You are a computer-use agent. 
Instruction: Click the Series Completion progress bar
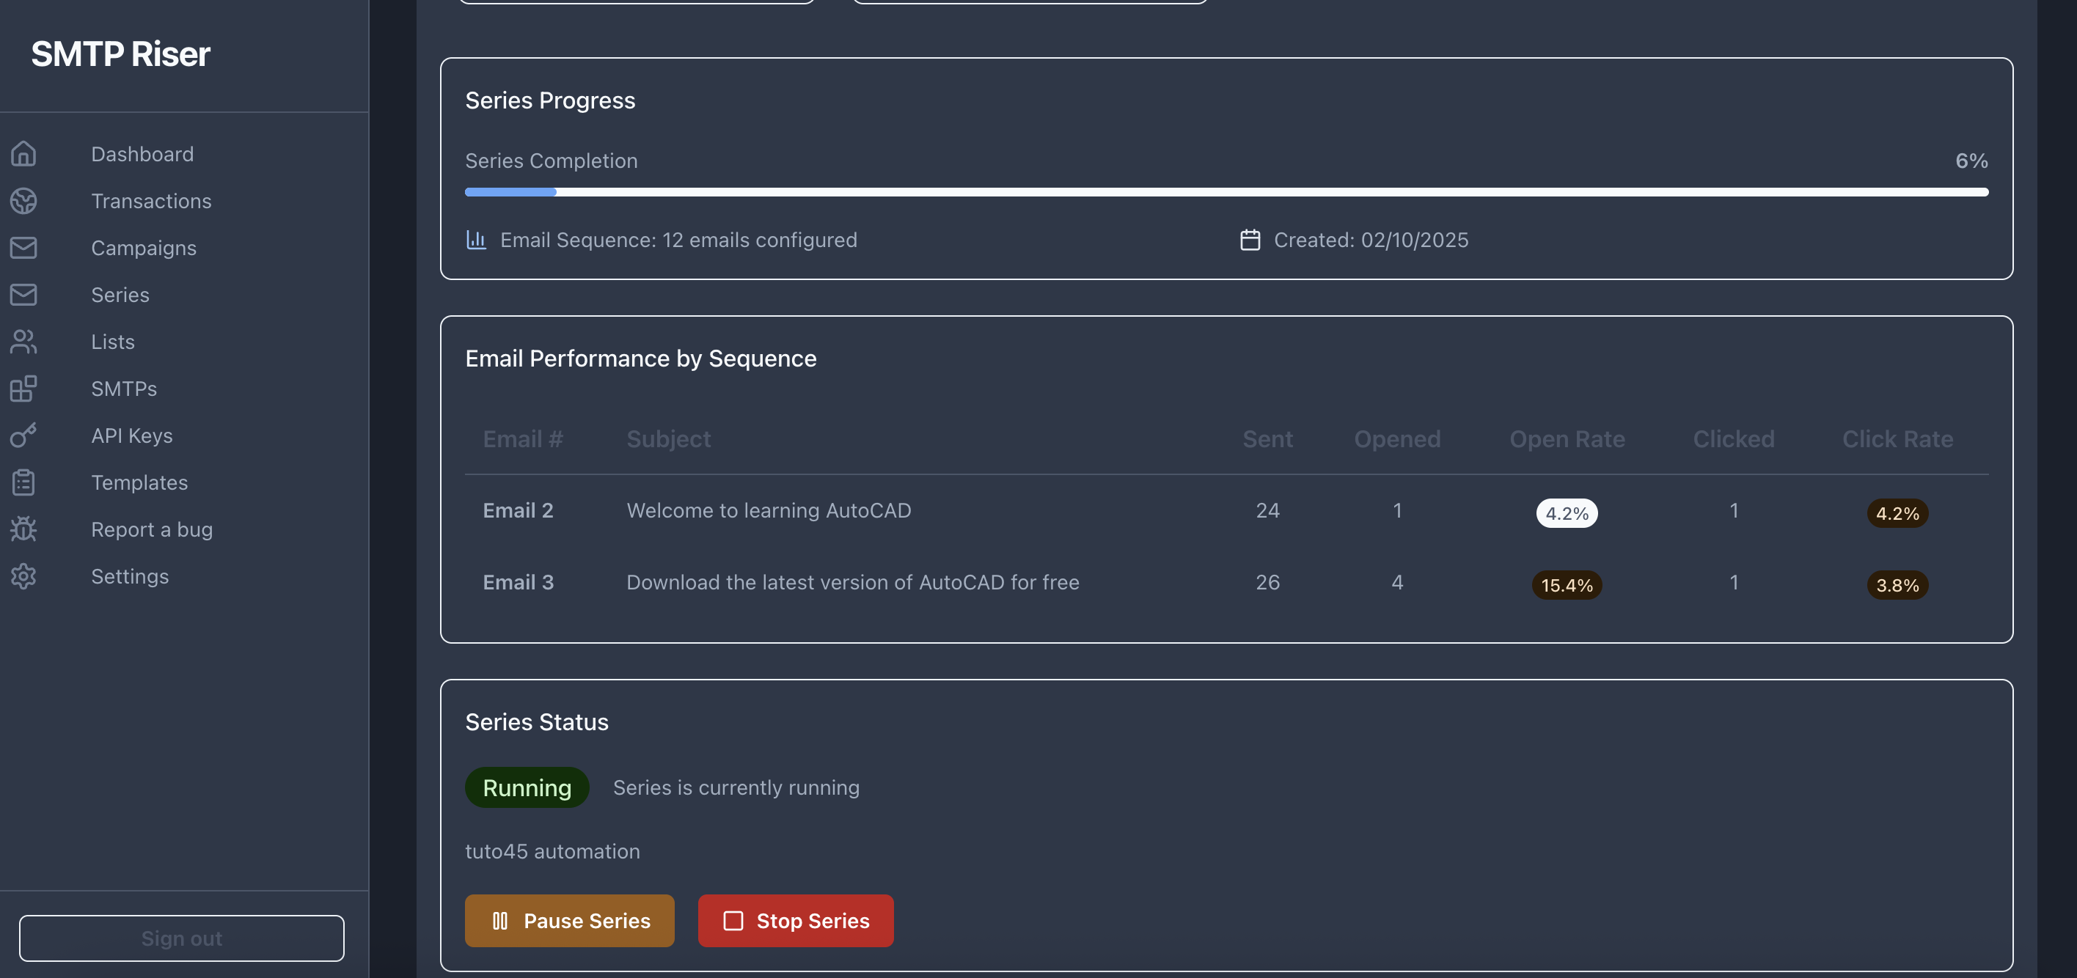[1226, 192]
